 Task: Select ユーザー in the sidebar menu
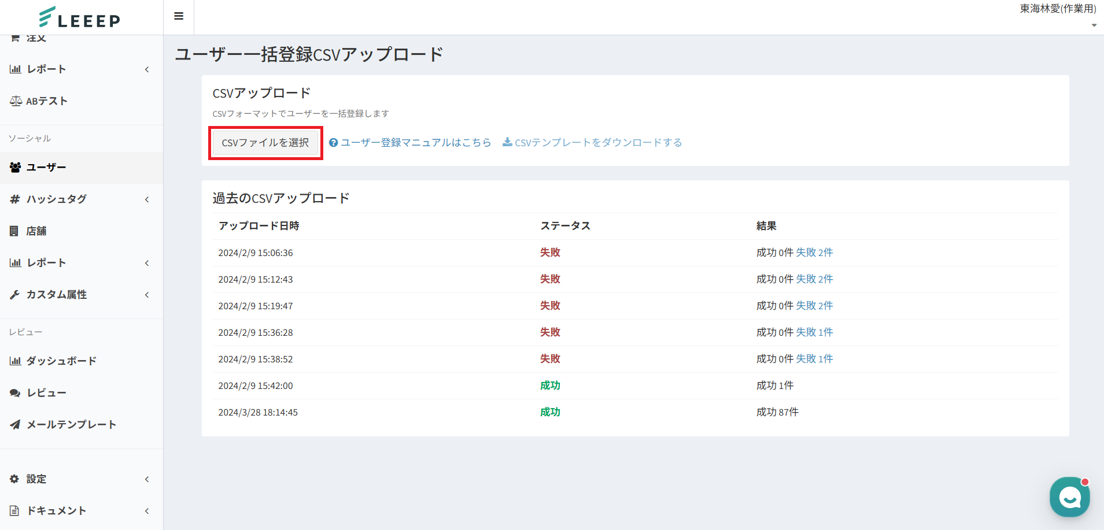(46, 168)
